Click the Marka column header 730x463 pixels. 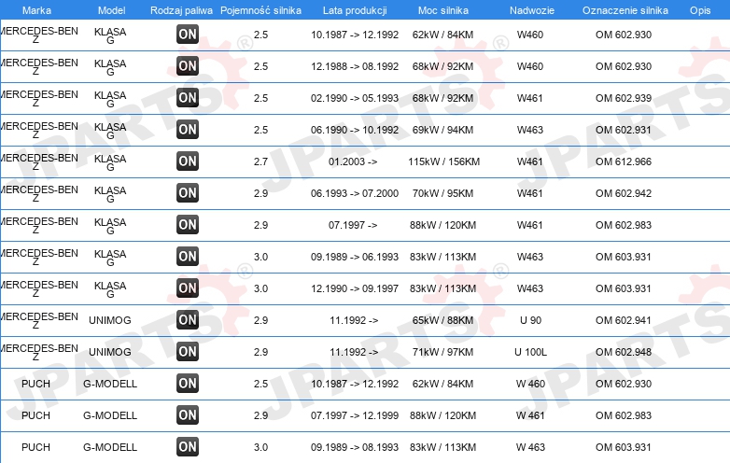coord(36,10)
